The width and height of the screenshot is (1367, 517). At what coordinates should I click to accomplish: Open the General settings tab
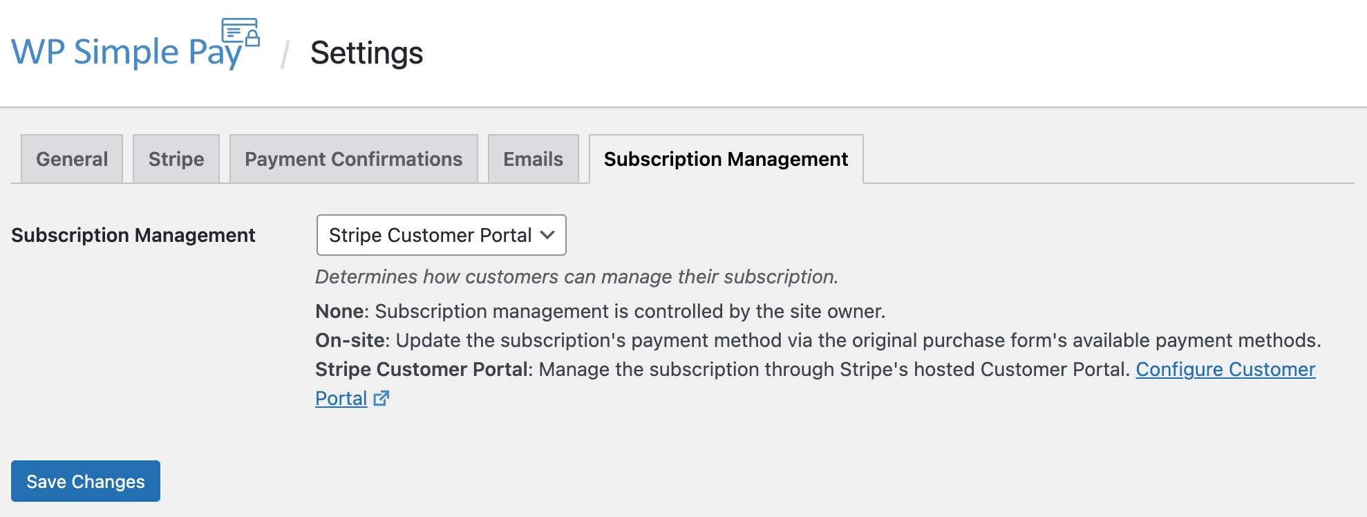(x=72, y=159)
